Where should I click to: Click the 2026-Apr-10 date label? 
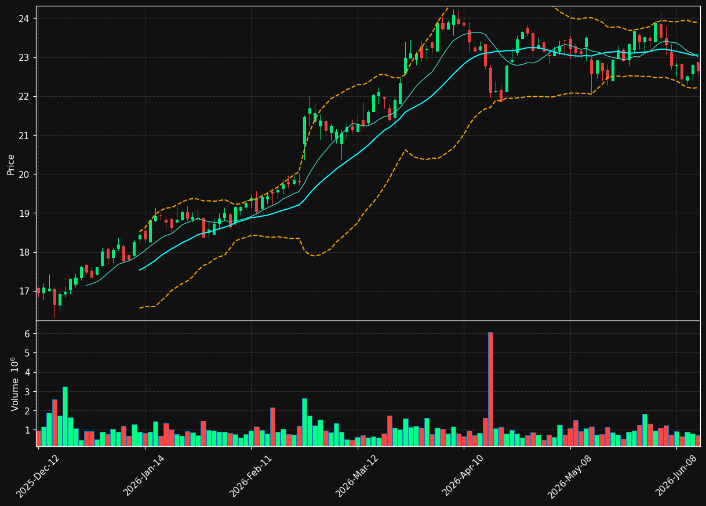click(464, 476)
